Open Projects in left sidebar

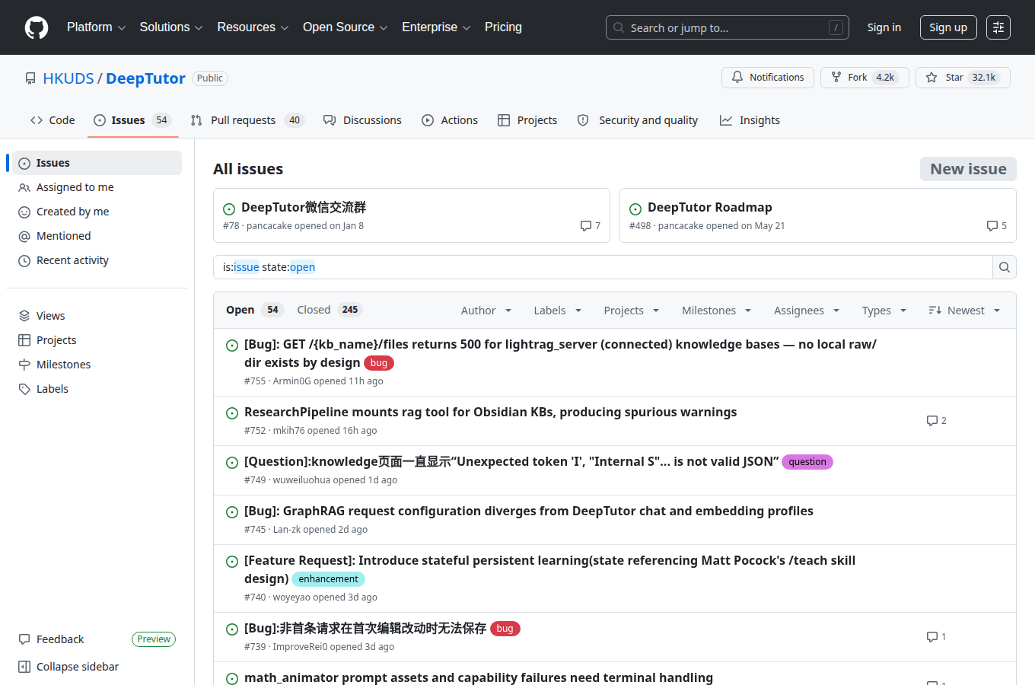coord(97,340)
